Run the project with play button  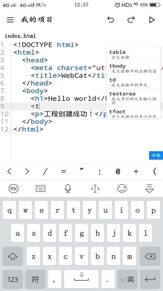152,20
